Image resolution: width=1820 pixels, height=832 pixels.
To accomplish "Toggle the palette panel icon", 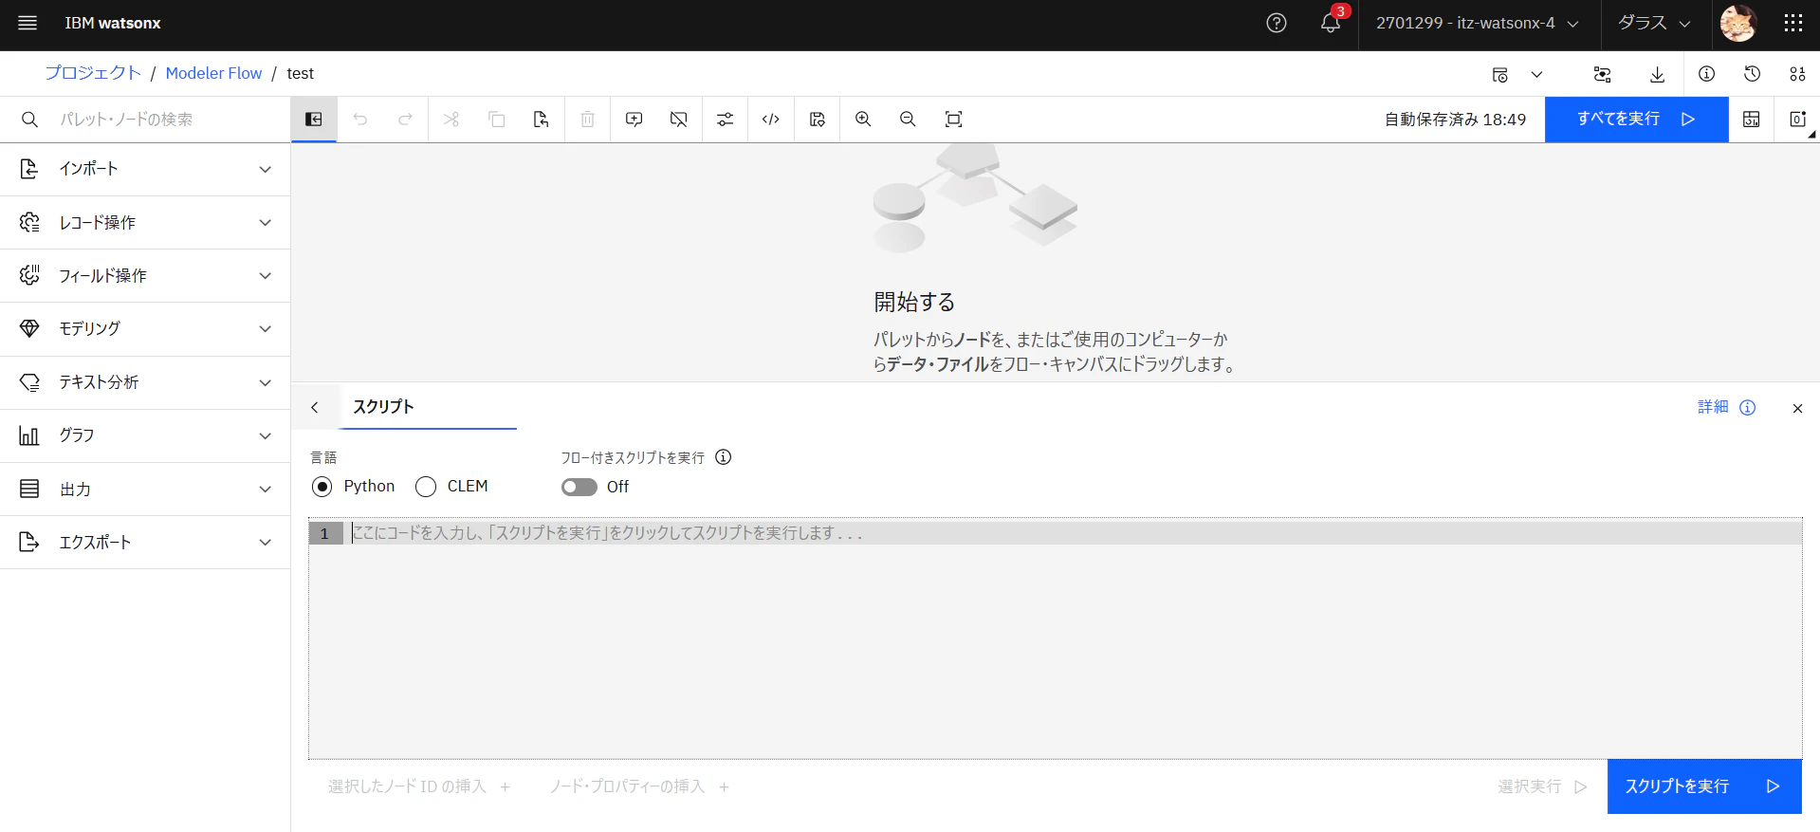I will [314, 120].
